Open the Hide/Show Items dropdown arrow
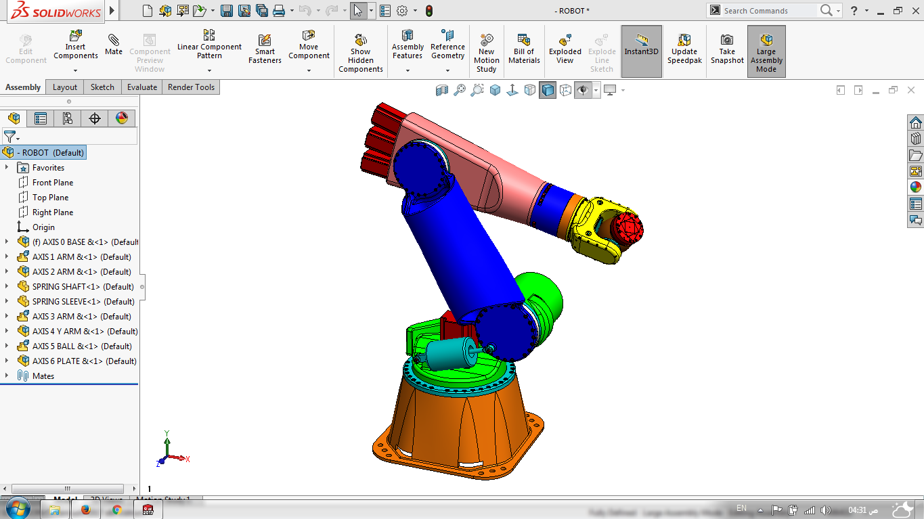This screenshot has width=924, height=519. 596,90
